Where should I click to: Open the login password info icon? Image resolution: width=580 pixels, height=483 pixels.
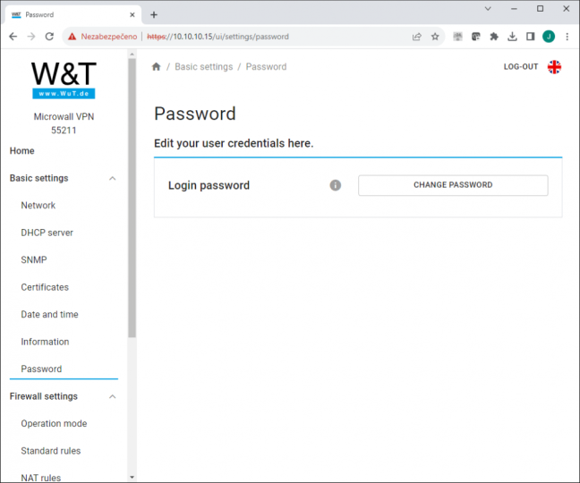pos(335,185)
